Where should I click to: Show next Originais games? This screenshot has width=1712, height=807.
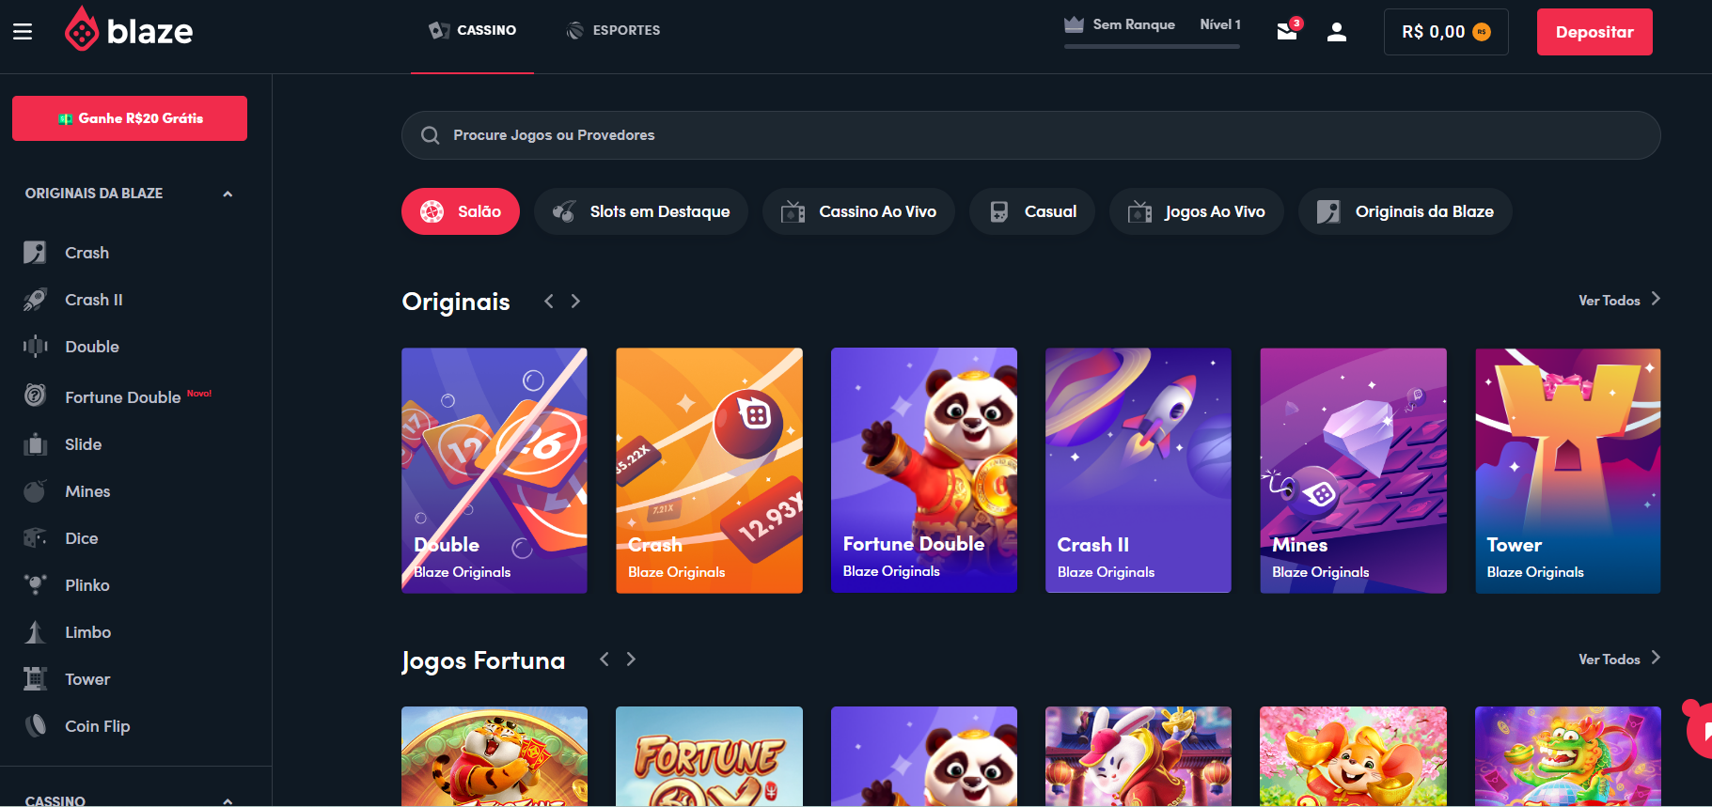pos(575,301)
